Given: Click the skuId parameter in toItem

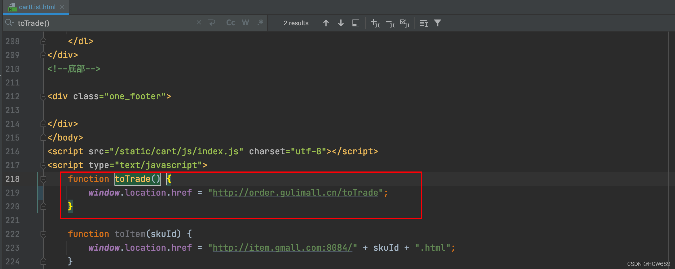Looking at the screenshot, I should [163, 234].
